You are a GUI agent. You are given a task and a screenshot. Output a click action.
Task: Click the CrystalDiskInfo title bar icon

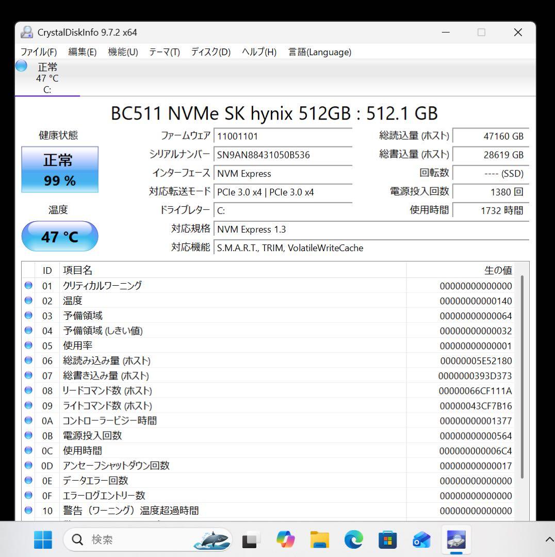coord(27,32)
